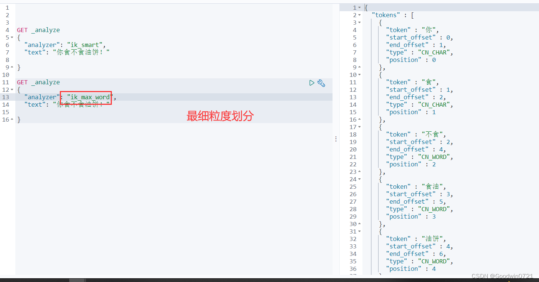This screenshot has height=282, width=539.
Task: Collapse request body at left editor line 5
Action: (x=12, y=37)
